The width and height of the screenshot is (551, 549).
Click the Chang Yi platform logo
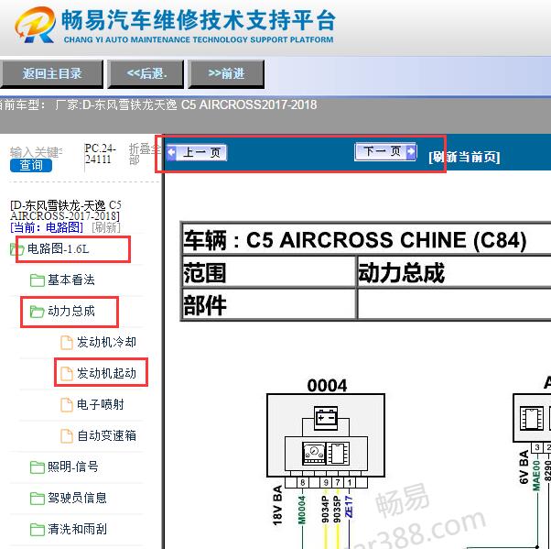[x=35, y=25]
